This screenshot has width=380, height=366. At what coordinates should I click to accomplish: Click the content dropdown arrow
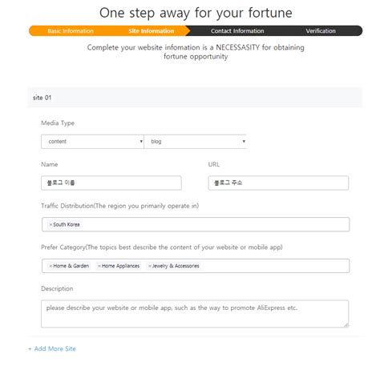click(141, 142)
